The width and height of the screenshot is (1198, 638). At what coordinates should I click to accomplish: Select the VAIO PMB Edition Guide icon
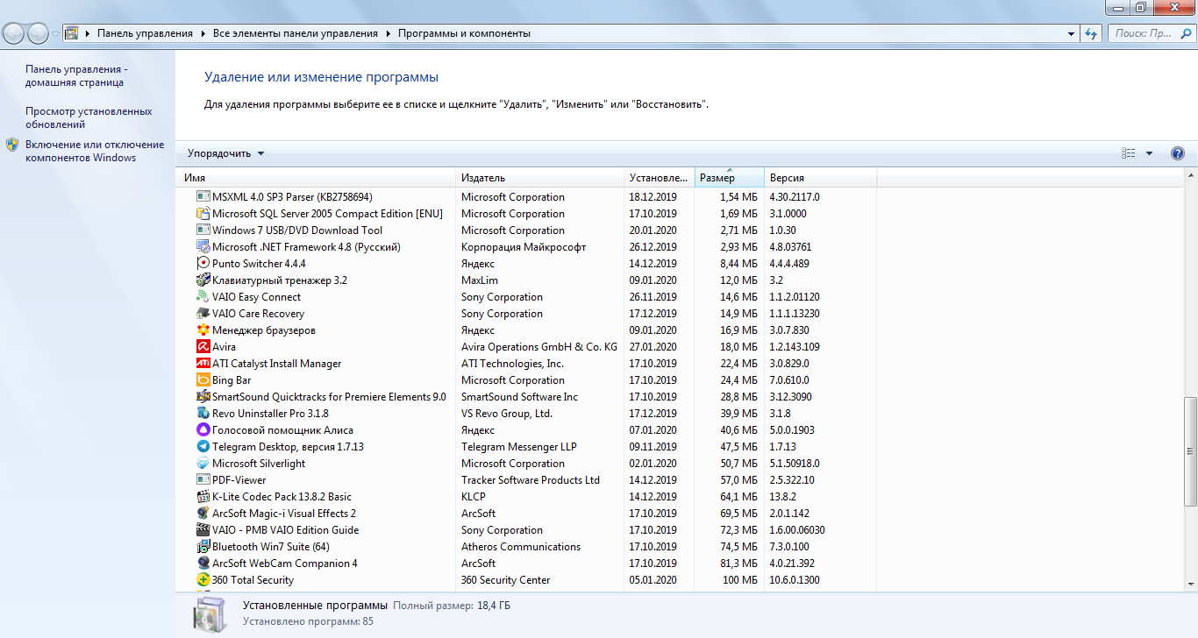coord(203,530)
